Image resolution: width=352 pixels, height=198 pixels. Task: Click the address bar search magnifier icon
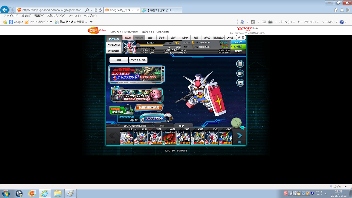pyautogui.click(x=87, y=10)
